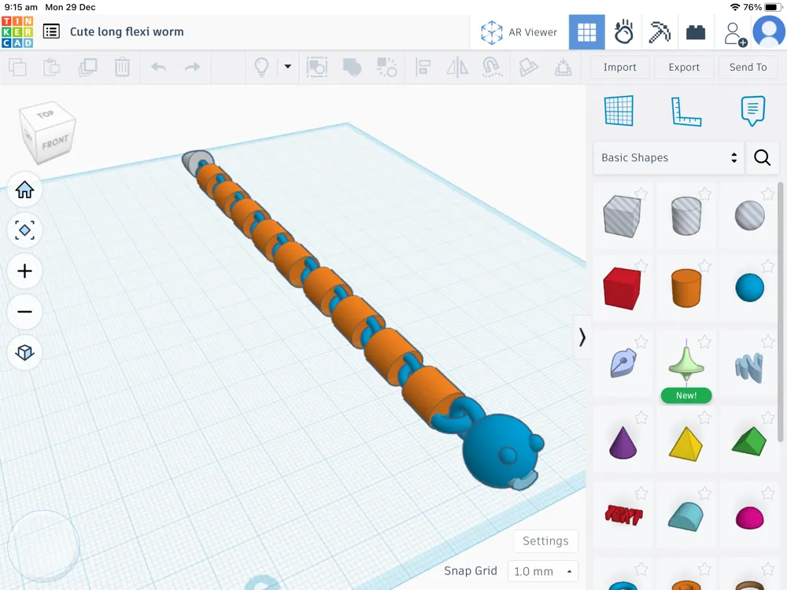
Task: Select the Align tool
Action: (x=424, y=67)
